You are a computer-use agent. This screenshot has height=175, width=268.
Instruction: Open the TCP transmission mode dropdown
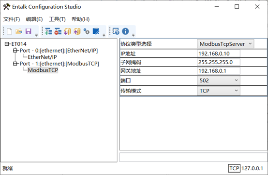click(219, 91)
